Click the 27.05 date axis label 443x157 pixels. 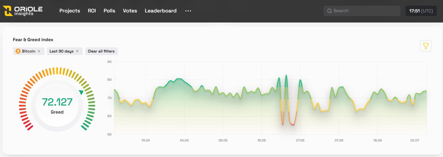300,140
